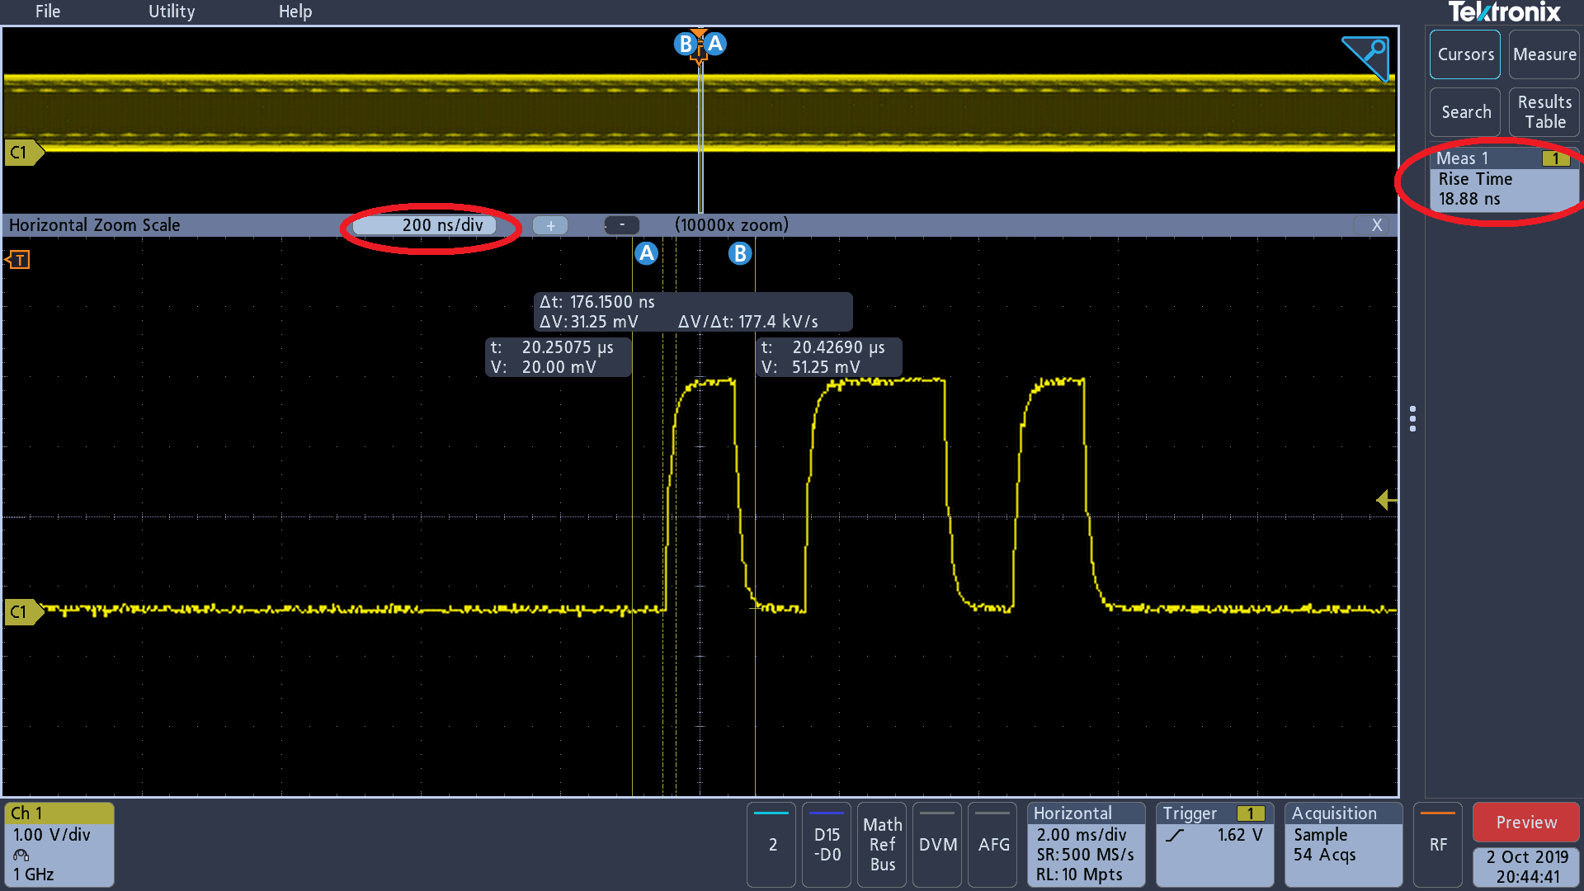Viewport: 1584px width, 891px height.
Task: Decrease horizontal zoom with minus button
Action: [x=622, y=225]
